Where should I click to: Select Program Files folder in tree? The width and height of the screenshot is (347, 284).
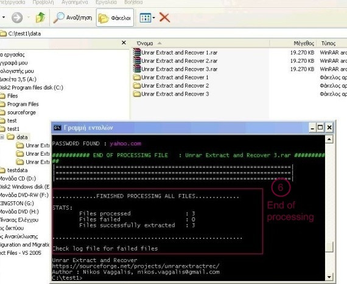23,104
